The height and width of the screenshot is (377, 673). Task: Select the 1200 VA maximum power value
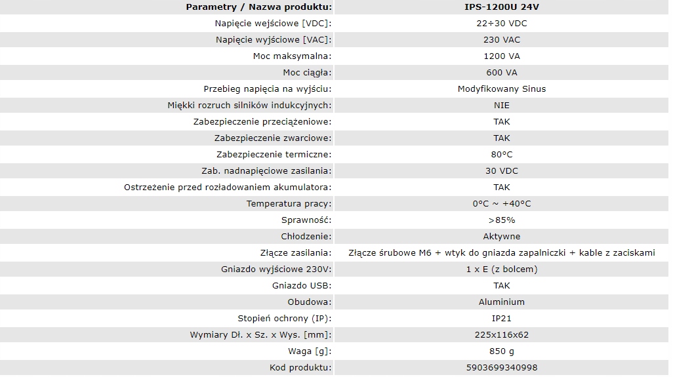coord(501,56)
